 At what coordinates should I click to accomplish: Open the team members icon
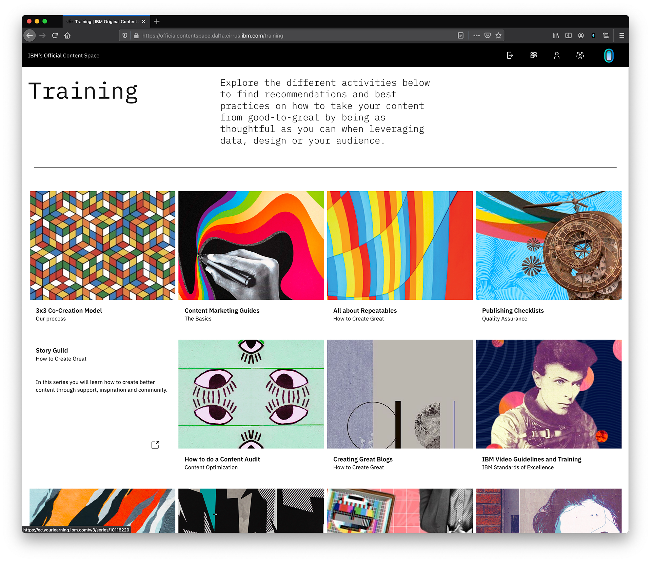pos(580,55)
